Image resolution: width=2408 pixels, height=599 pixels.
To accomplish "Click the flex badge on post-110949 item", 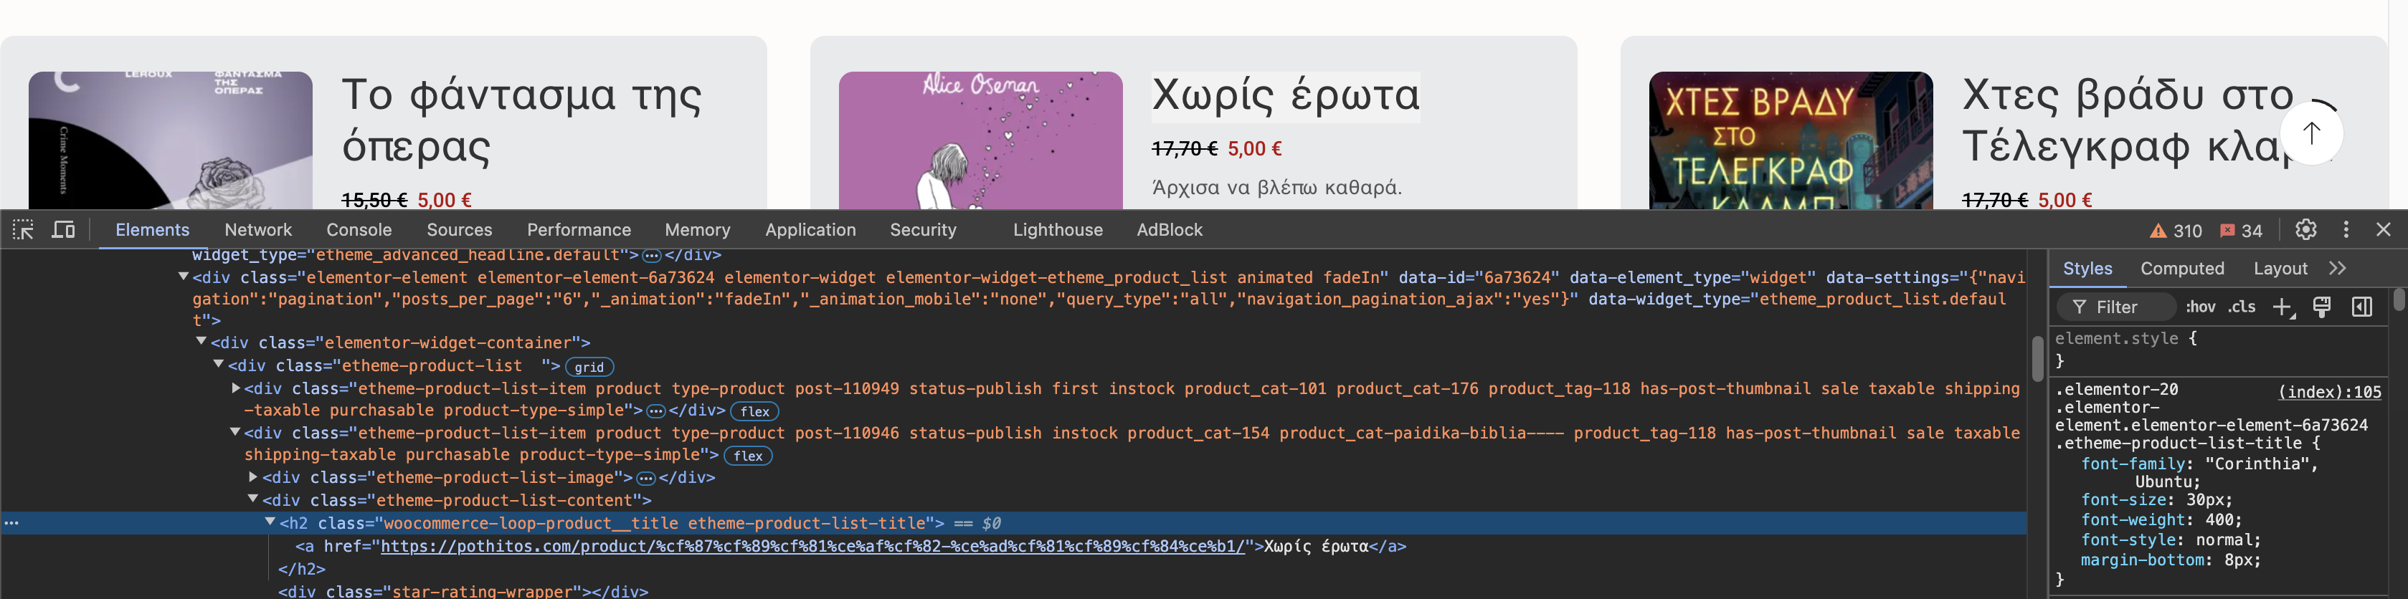I will click(x=755, y=411).
